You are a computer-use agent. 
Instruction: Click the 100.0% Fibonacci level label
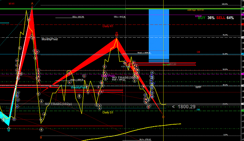[x=225, y=4]
